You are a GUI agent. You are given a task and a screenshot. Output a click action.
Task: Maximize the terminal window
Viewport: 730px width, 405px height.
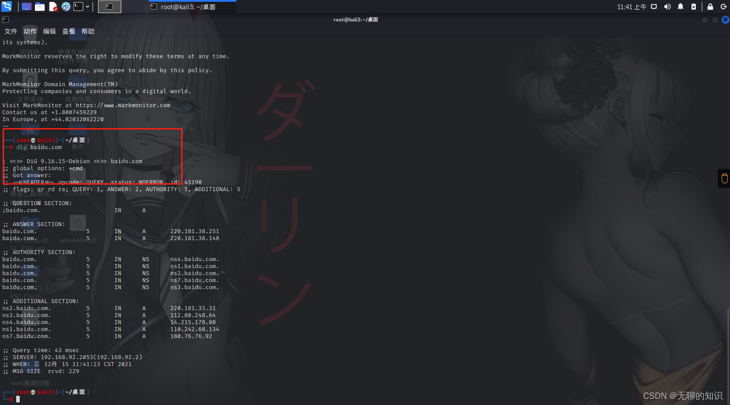715,20
